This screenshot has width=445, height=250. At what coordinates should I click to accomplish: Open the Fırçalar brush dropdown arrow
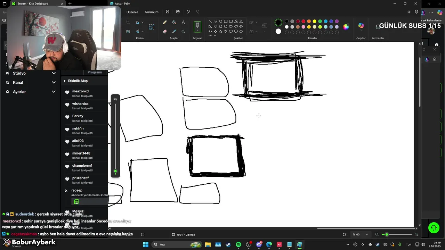click(x=197, y=31)
